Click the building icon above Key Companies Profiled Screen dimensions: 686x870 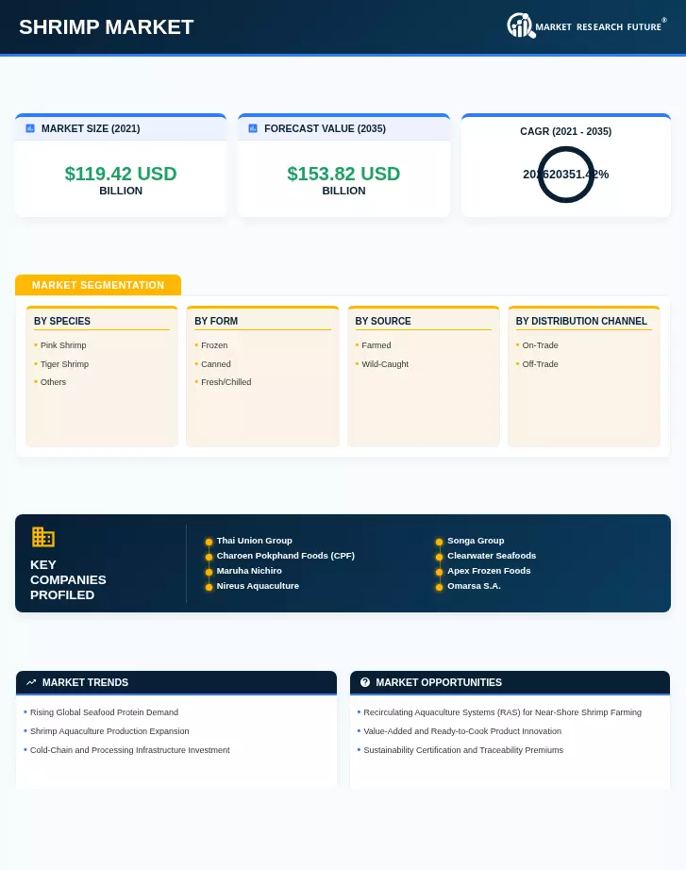[42, 537]
